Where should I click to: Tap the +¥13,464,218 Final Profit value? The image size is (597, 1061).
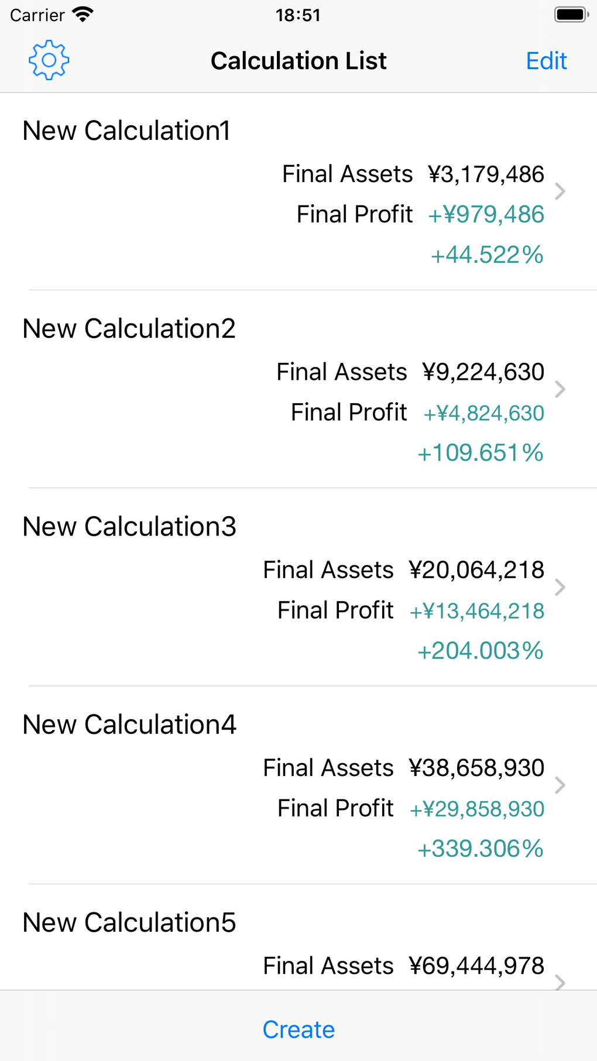(x=477, y=611)
